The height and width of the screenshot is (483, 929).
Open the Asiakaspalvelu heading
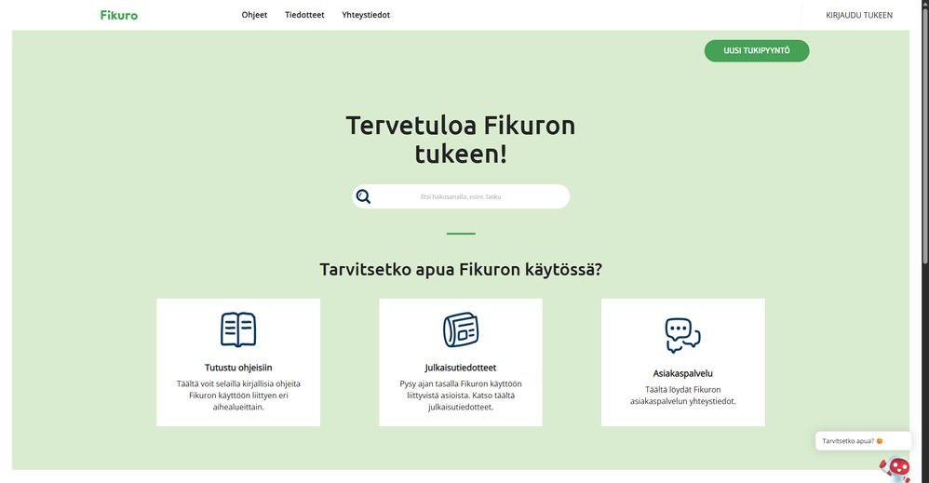tap(682, 373)
